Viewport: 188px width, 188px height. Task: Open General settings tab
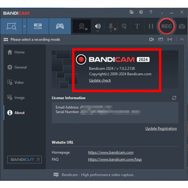tap(17, 67)
